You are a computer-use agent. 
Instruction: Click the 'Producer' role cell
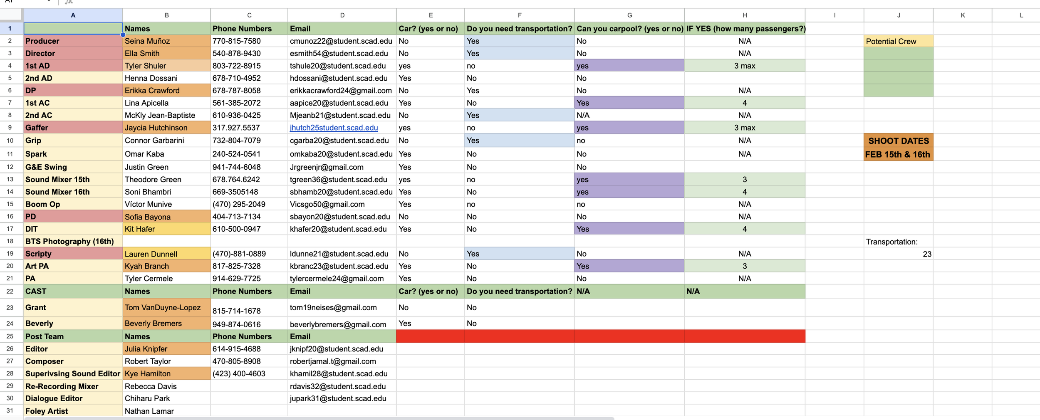click(x=73, y=41)
